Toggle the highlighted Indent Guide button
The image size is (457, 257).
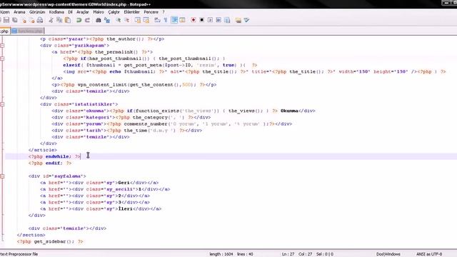[x=174, y=20]
